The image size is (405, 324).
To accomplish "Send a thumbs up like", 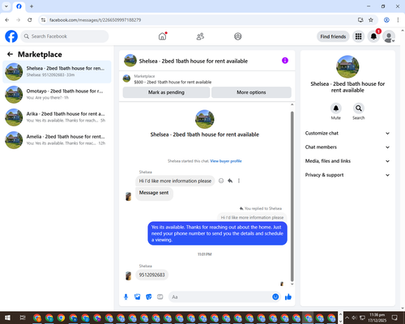I will [x=288, y=297].
